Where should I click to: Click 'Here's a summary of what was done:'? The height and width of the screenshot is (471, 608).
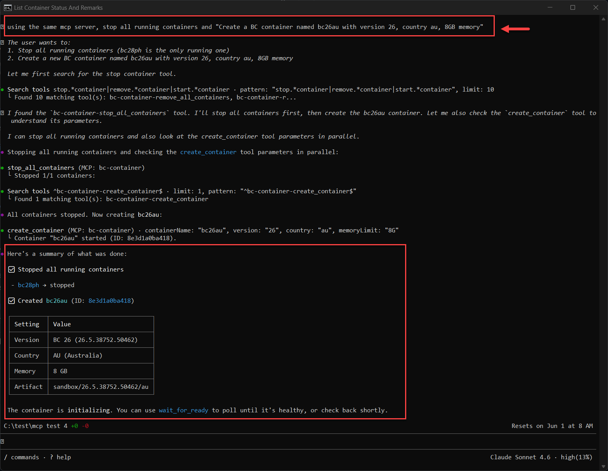click(67, 254)
